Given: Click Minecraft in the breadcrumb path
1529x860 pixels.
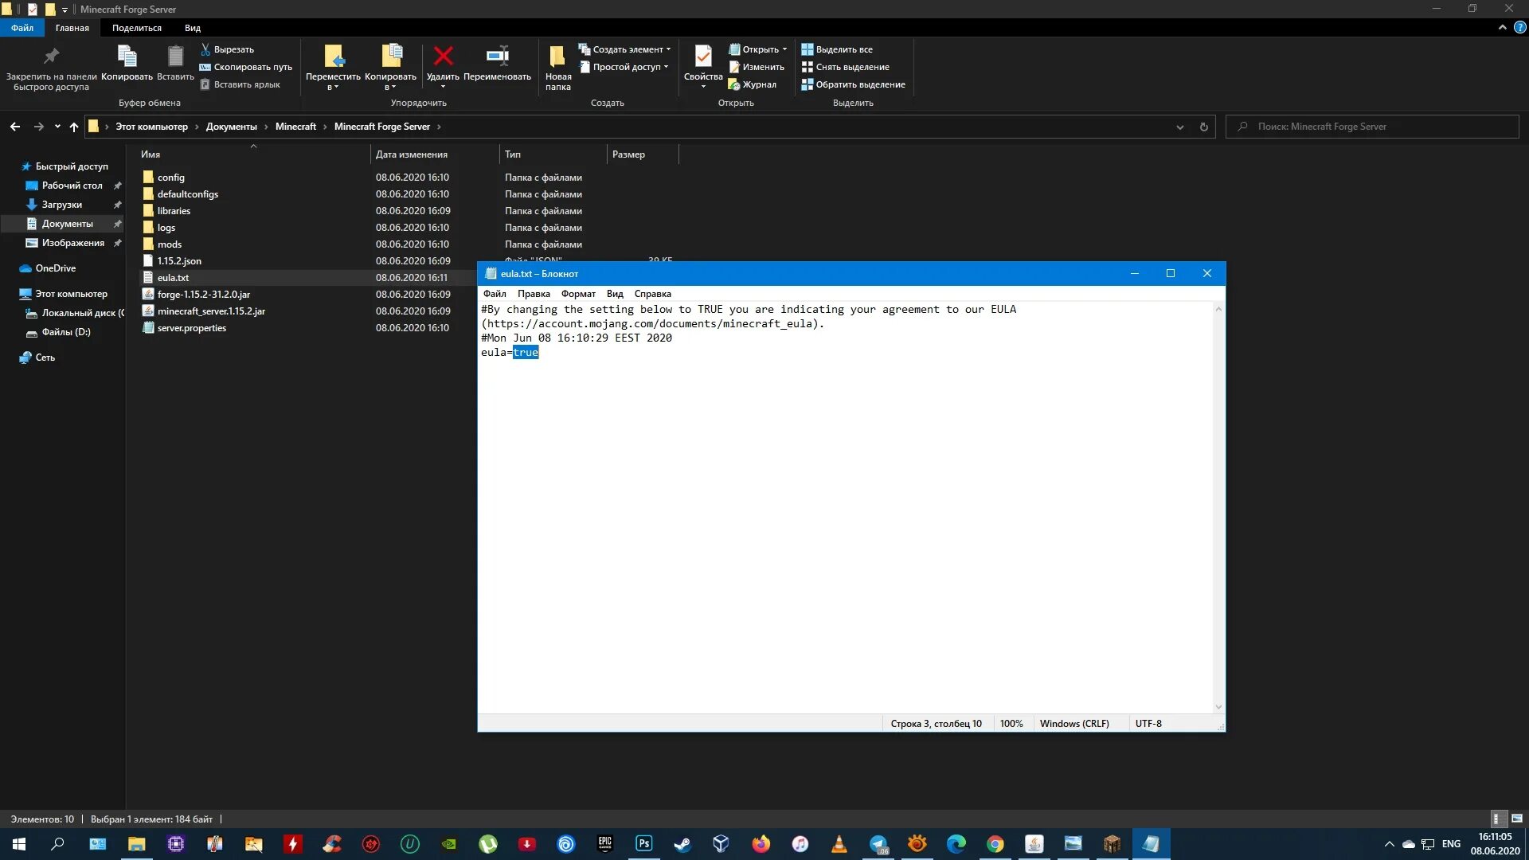Looking at the screenshot, I should coord(295,127).
